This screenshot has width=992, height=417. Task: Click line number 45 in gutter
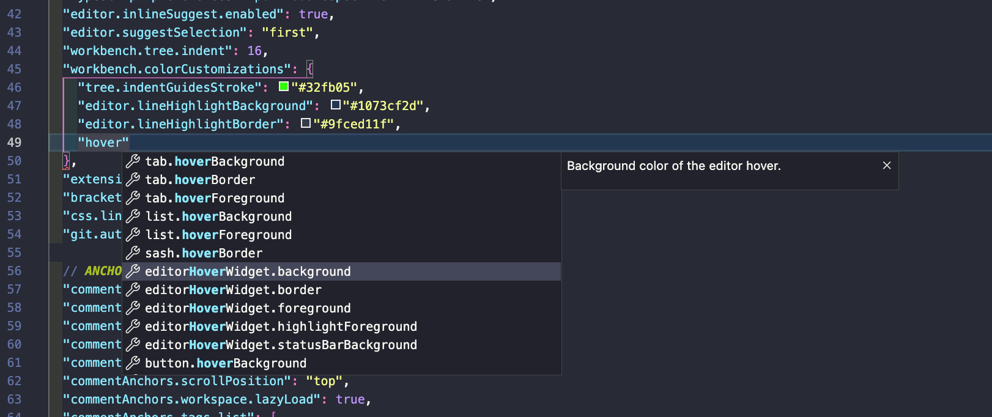(14, 69)
